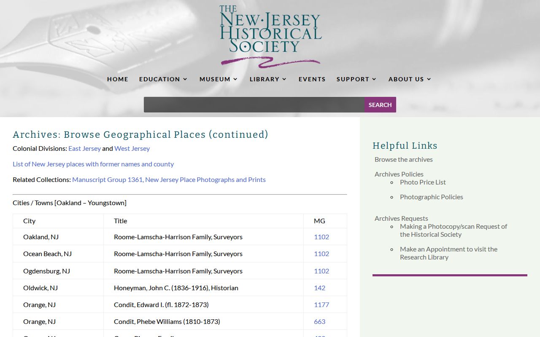Select 'Condit, Edward I. (fl. 1872-1873)' title
Viewport: 540px width, 337px height.
(x=161, y=305)
